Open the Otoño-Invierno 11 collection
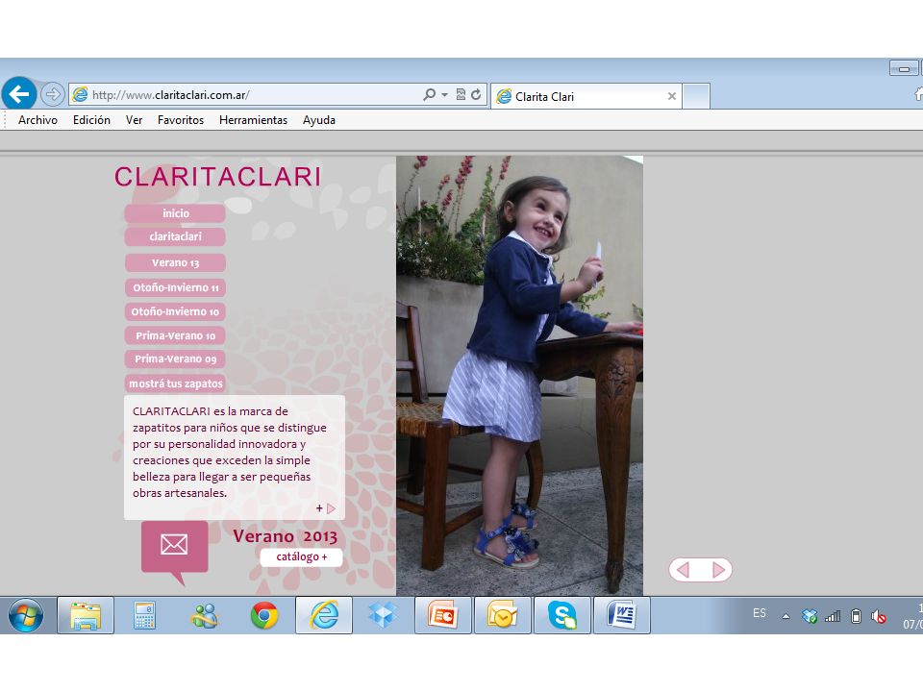Image resolution: width=923 pixels, height=692 pixels. [x=175, y=287]
